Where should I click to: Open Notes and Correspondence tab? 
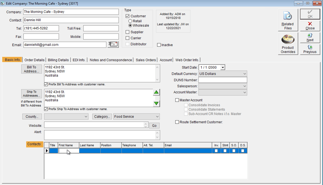(111, 60)
